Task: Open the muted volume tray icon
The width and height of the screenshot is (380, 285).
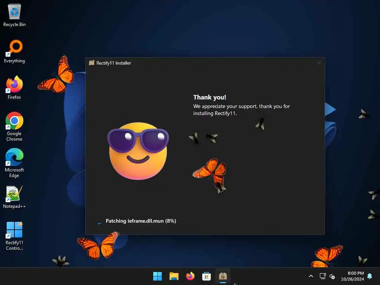Action: click(x=332, y=276)
